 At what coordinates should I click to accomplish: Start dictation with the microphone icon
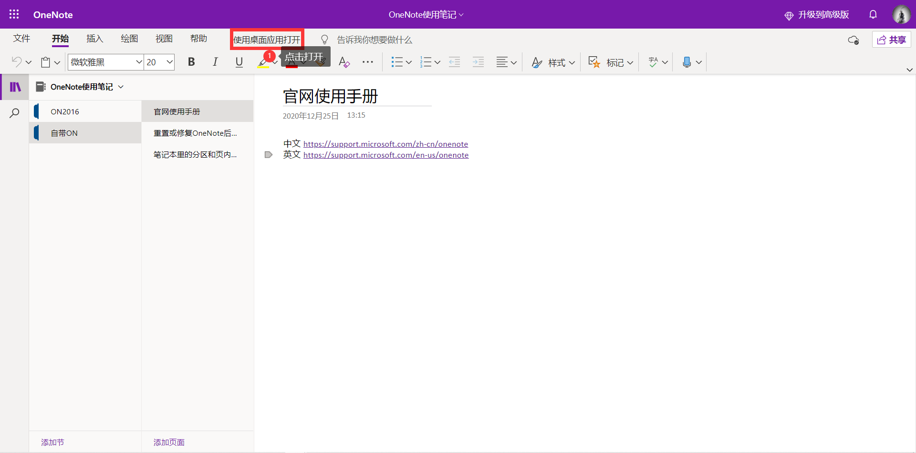point(687,62)
